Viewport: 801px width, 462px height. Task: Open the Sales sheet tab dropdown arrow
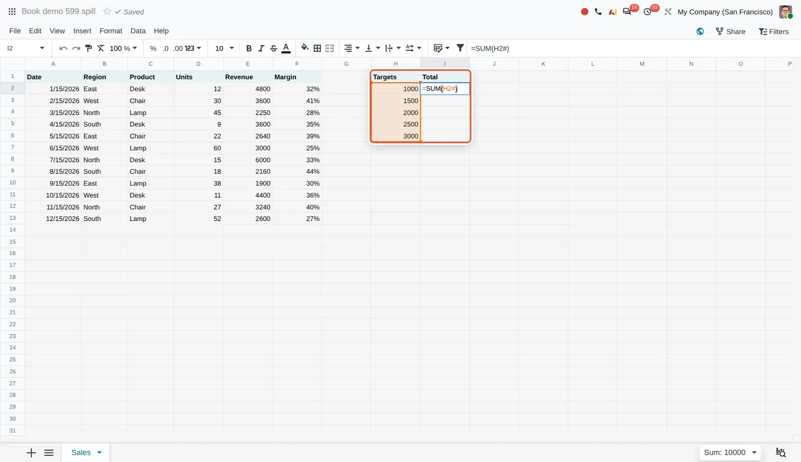[99, 452]
